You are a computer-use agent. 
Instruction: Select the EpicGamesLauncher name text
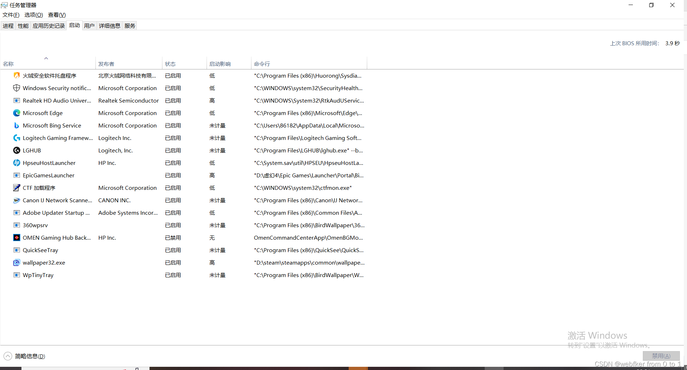pyautogui.click(x=48, y=175)
